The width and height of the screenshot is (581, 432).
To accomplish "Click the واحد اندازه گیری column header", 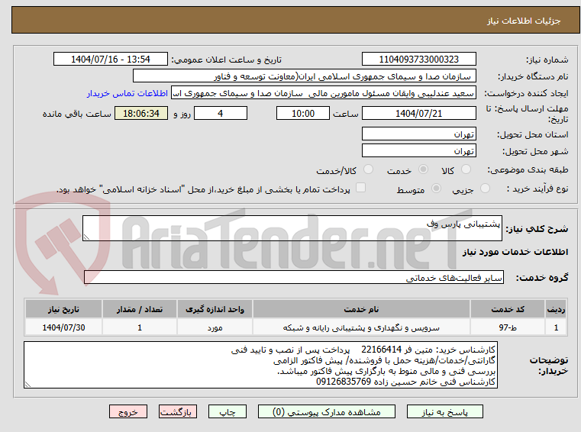I will 215,309.
